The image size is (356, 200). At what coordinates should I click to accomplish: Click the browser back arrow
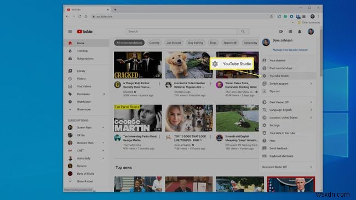(x=67, y=16)
